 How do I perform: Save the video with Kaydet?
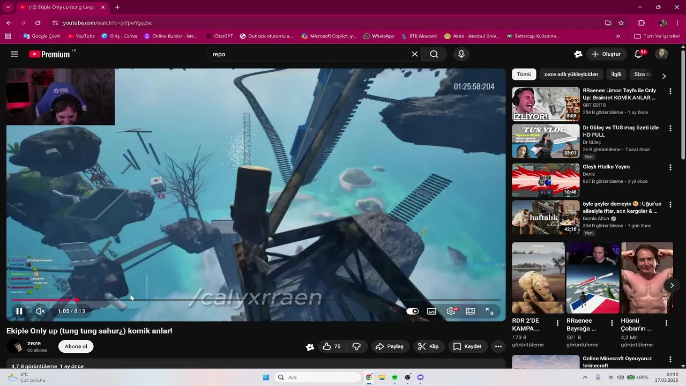point(467,346)
